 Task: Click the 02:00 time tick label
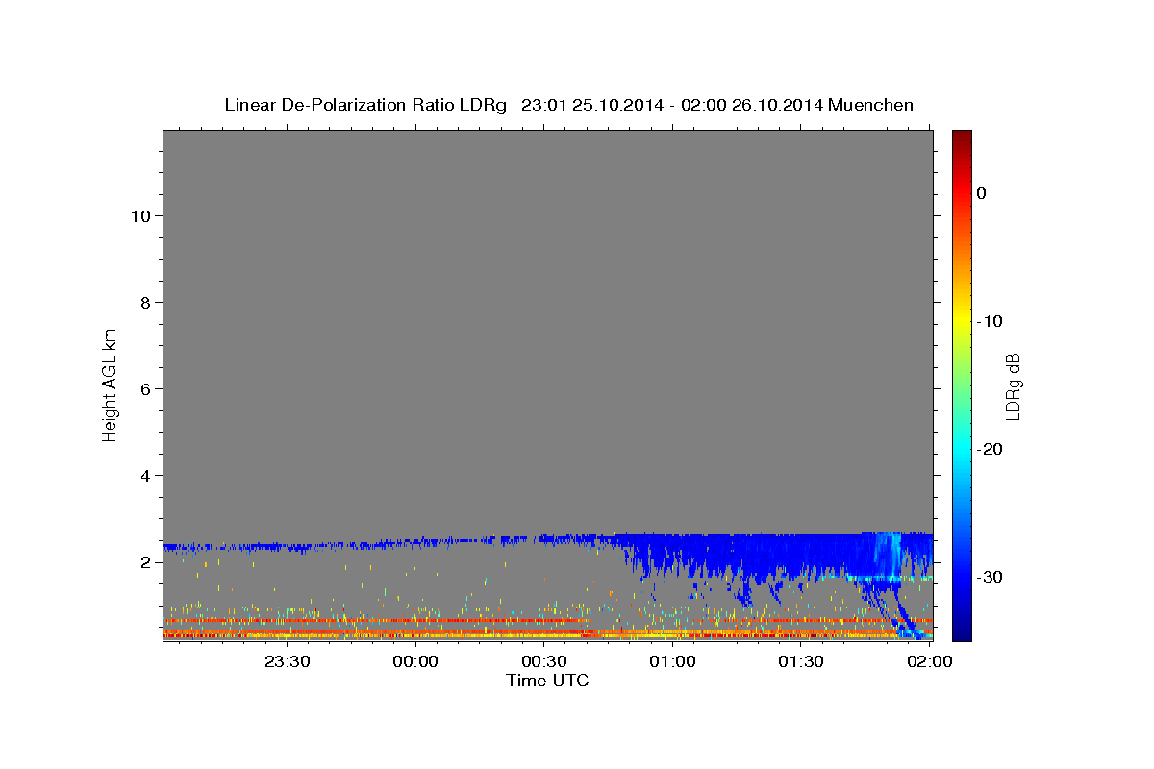coord(930,661)
